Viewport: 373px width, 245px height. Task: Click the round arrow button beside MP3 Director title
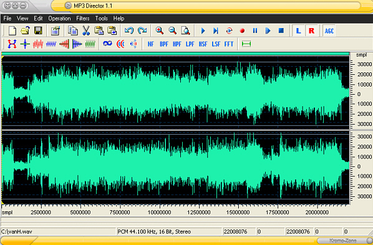pos(68,6)
